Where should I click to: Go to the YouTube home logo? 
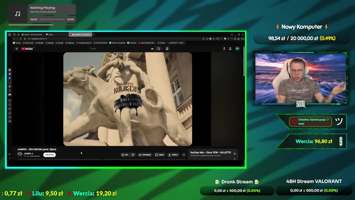tap(27, 49)
